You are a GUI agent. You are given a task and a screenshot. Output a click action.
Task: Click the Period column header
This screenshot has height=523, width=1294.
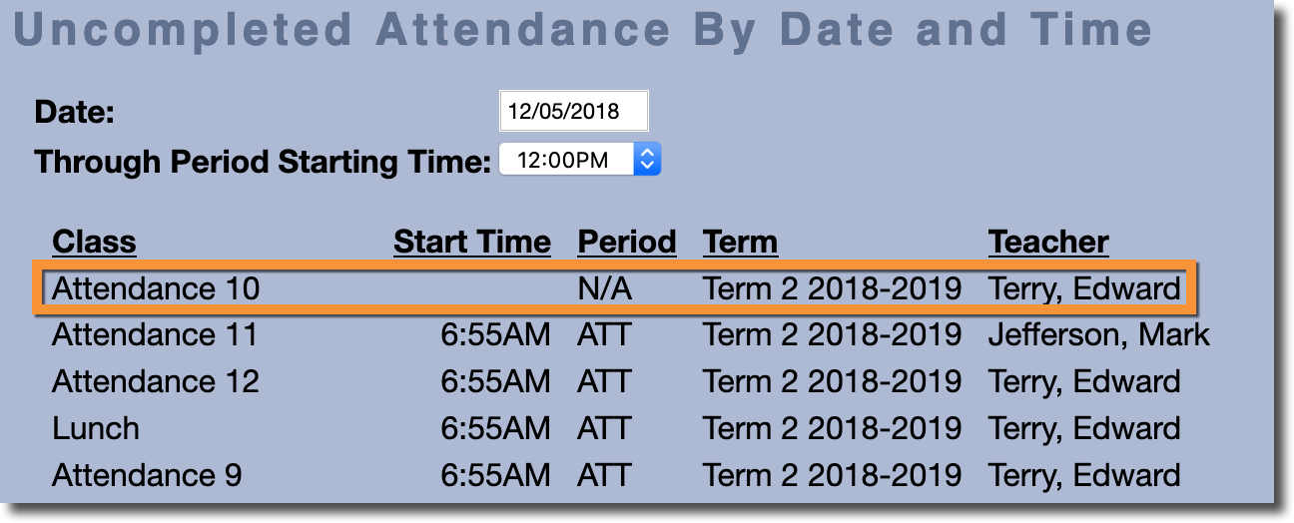pos(626,242)
